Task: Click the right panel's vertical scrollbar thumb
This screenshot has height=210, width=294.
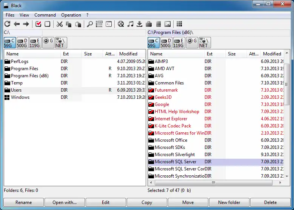Action: [x=287, y=84]
